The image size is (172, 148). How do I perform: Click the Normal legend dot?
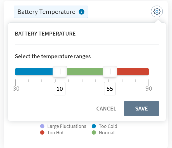pyautogui.click(x=94, y=133)
